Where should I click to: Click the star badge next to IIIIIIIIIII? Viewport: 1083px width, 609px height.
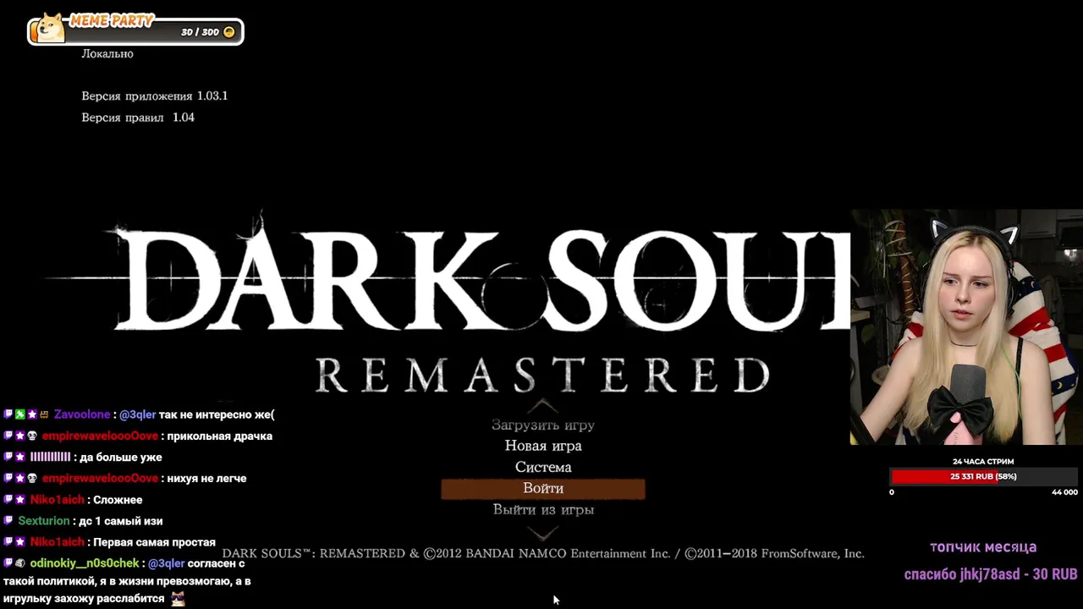(20, 457)
